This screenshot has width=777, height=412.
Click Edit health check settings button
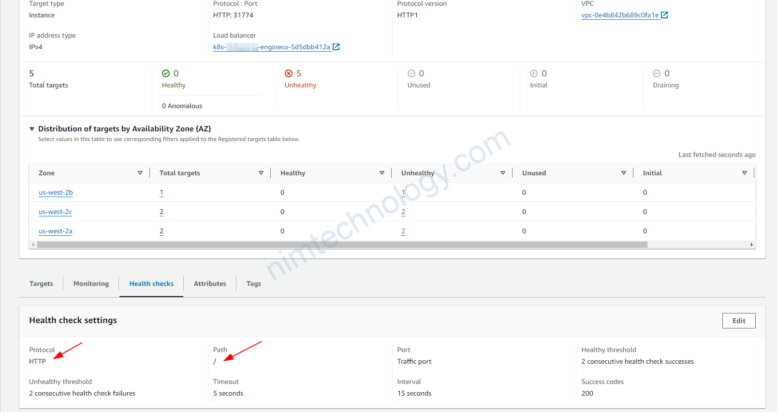pyautogui.click(x=738, y=321)
